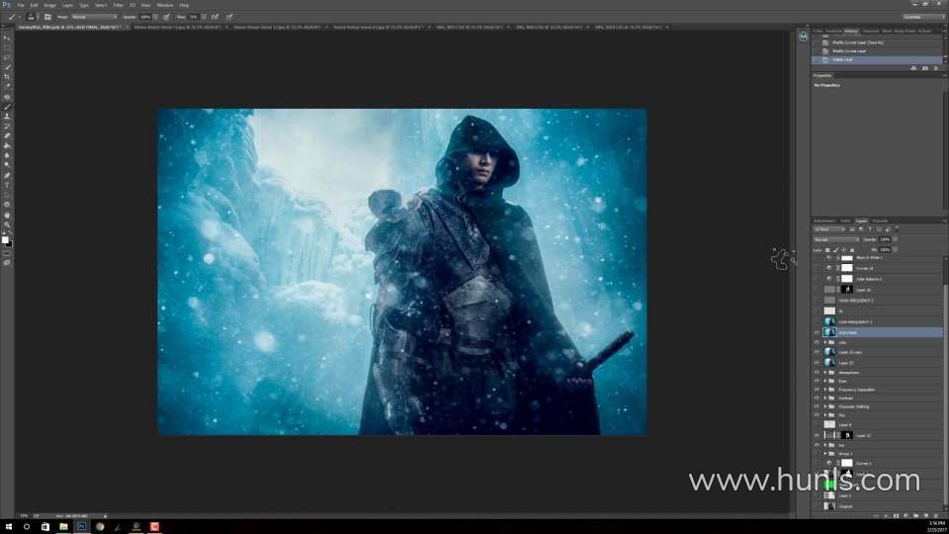Open the Window menu

click(165, 6)
